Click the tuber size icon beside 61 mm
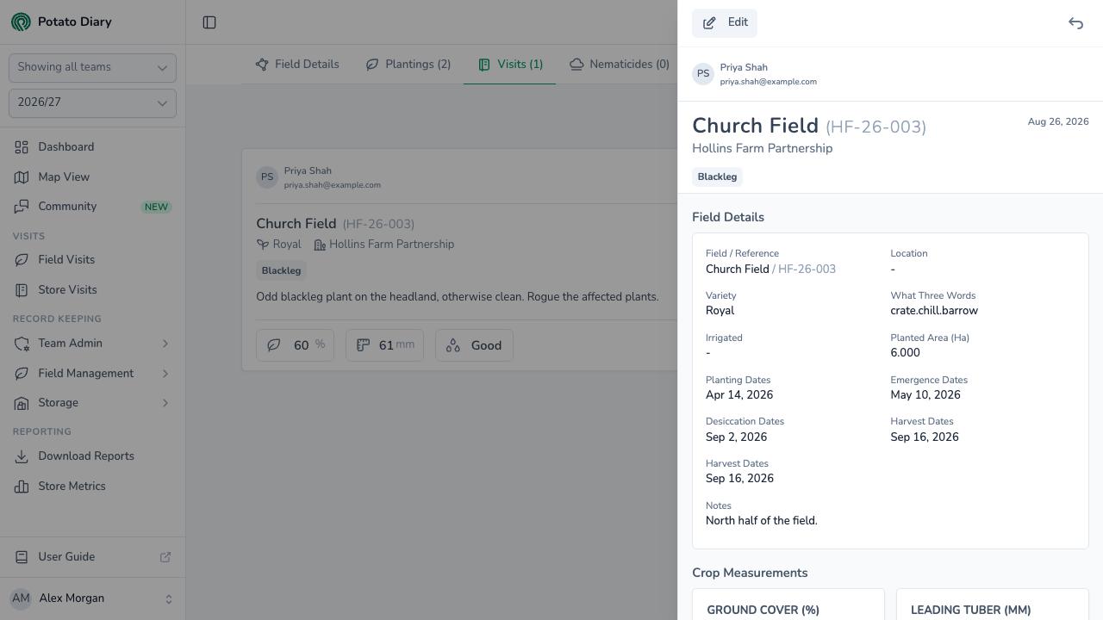Screen dimensions: 1103x620 coord(364,345)
